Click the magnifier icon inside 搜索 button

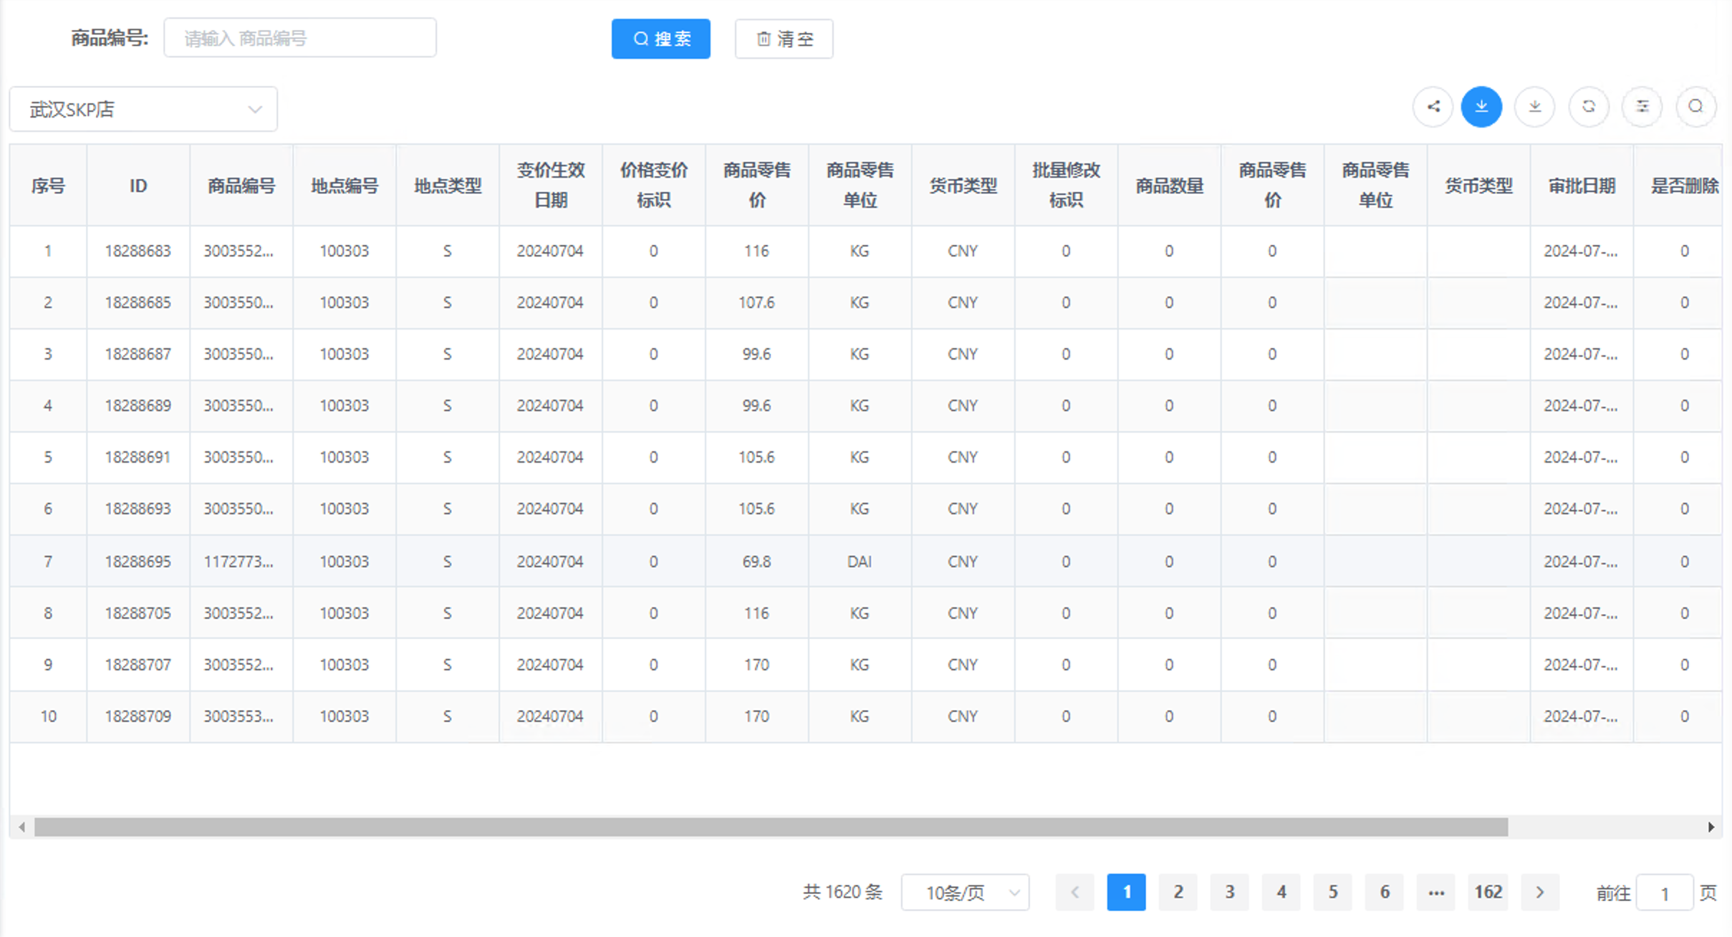tap(641, 39)
